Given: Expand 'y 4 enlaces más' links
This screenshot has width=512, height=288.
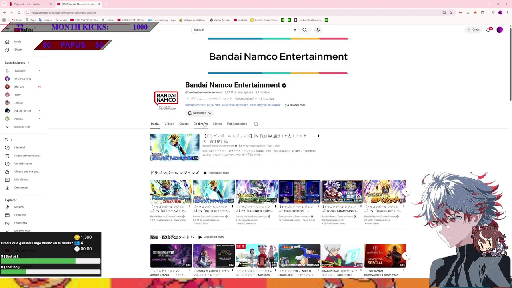Looking at the screenshot, I should click(295, 105).
